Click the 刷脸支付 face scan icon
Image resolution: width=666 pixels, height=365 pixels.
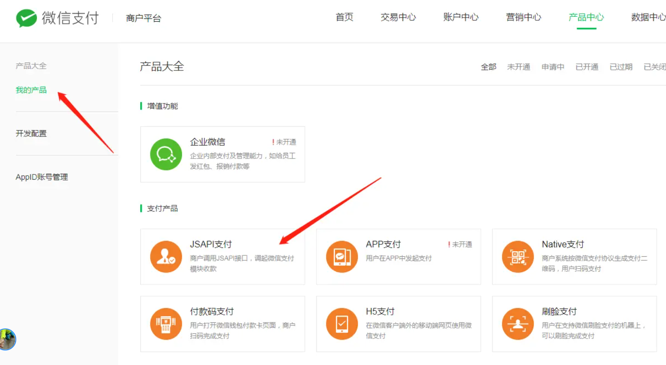518,324
